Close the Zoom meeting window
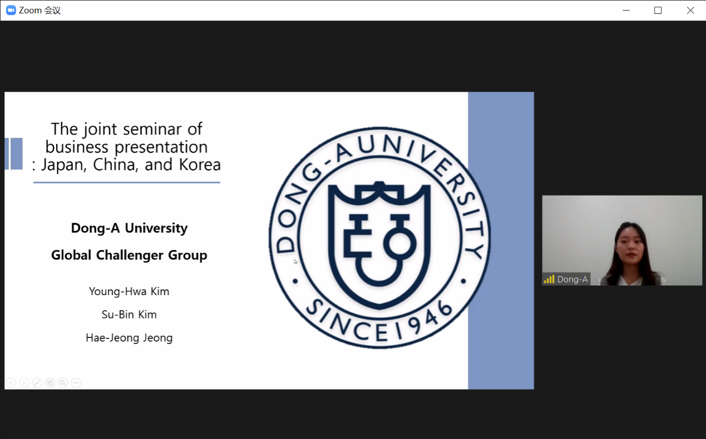The image size is (706, 439). 690,11
